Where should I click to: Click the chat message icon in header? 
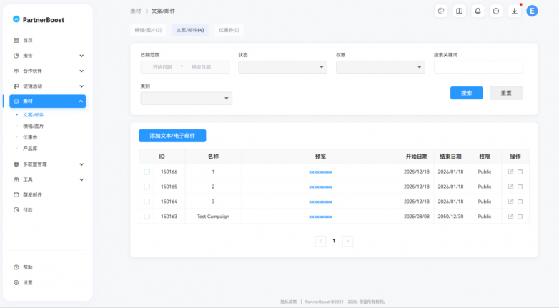pyautogui.click(x=495, y=11)
